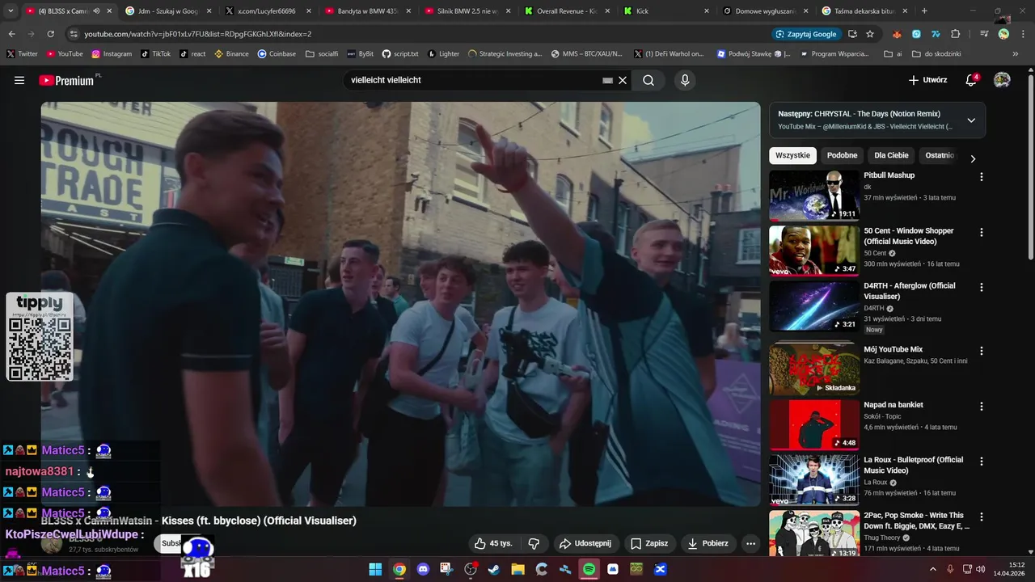Open more actions three-dot menu below video

click(x=750, y=543)
